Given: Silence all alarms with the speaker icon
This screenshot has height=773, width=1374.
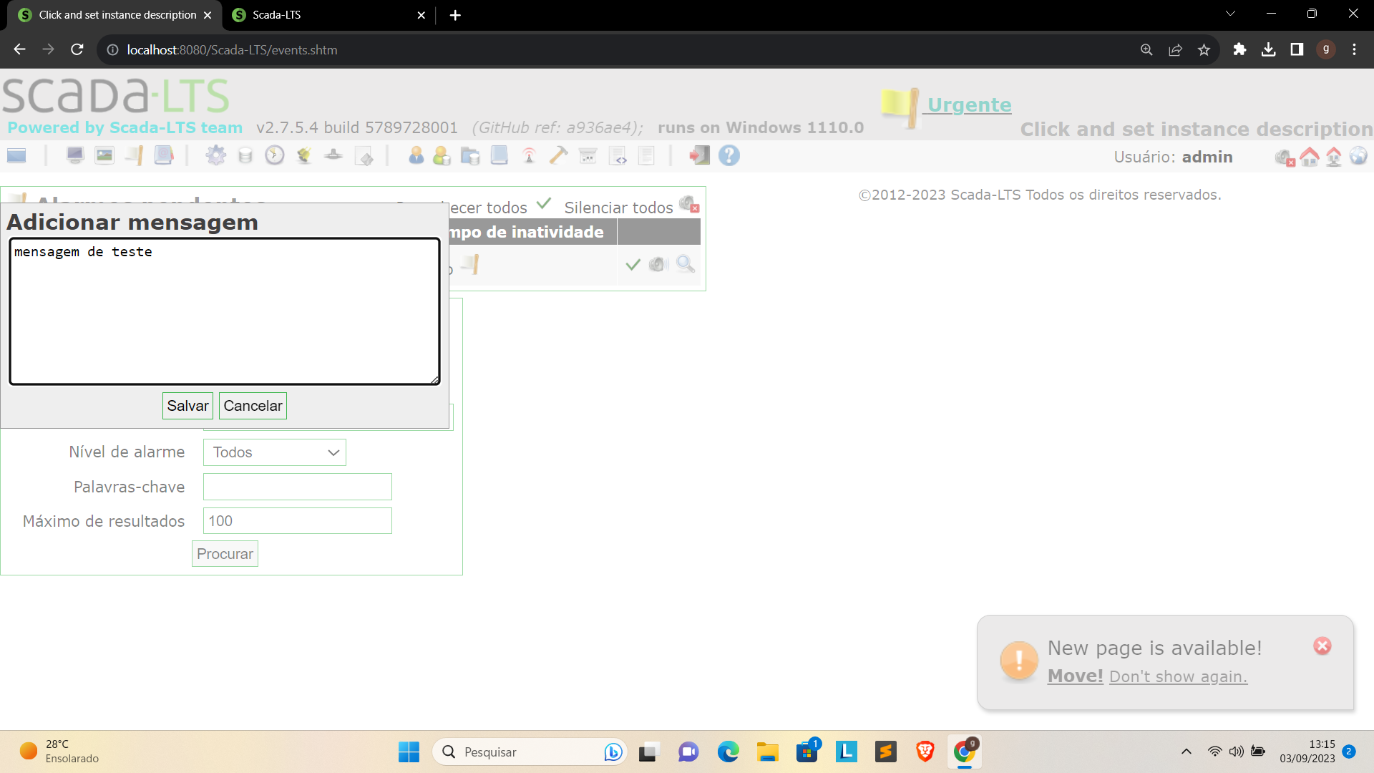Looking at the screenshot, I should (688, 205).
